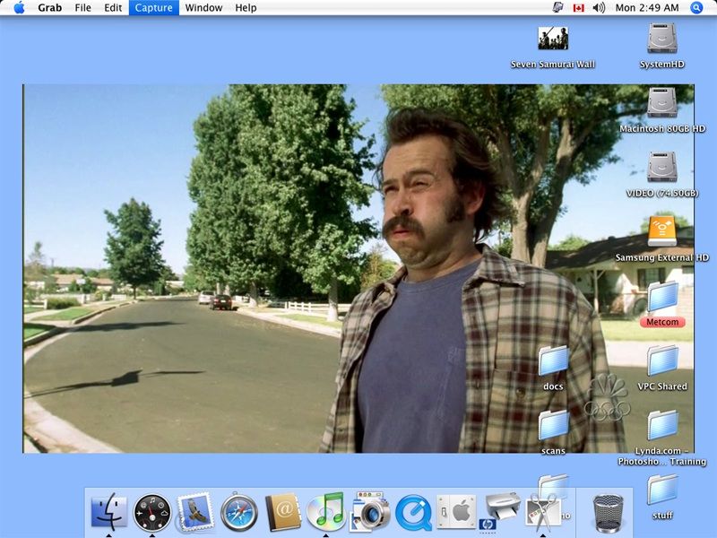Screen dimensions: 717x538
Task: Click the Mon 2:49 AM clock
Action: pyautogui.click(x=646, y=8)
